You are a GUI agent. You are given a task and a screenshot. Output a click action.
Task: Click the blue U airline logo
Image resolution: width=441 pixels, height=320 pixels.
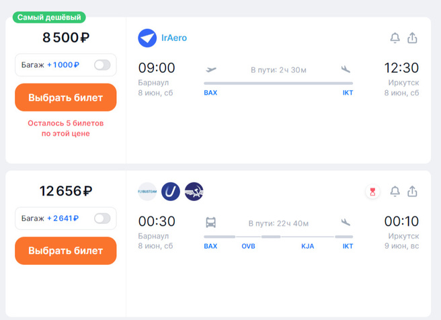point(171,192)
